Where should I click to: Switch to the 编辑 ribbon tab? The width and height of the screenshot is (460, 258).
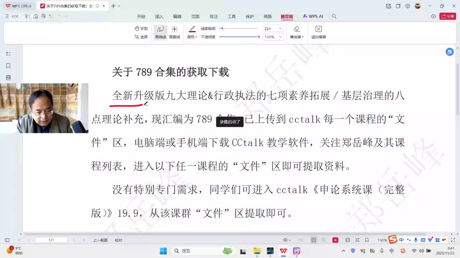[x=177, y=16]
